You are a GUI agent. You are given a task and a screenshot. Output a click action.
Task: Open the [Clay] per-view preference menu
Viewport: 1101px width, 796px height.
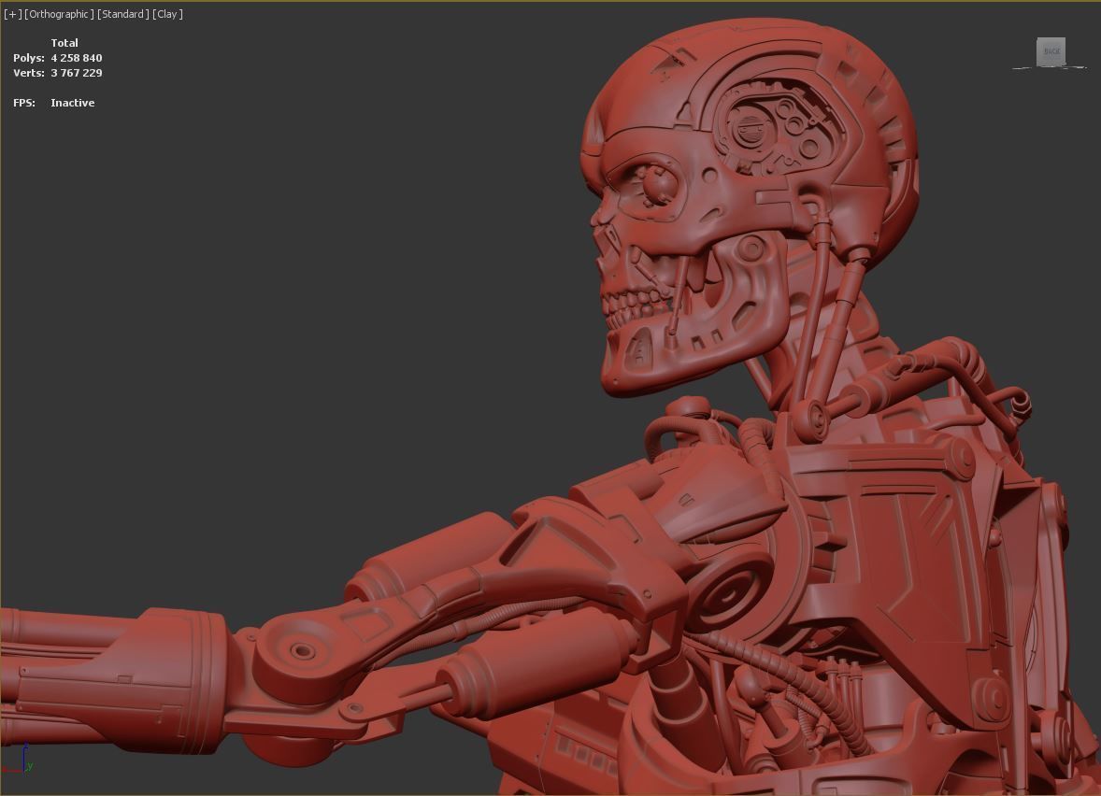pyautogui.click(x=168, y=14)
